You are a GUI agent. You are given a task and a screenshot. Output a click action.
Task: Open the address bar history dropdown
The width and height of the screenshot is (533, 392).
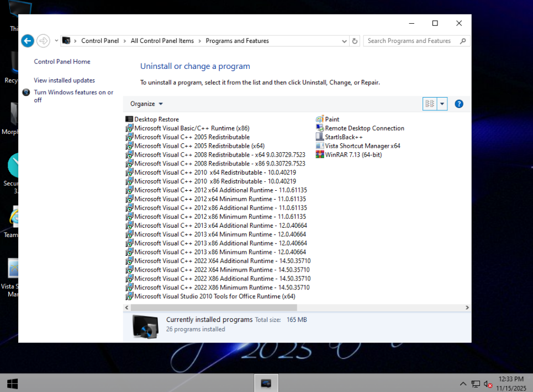(344, 41)
